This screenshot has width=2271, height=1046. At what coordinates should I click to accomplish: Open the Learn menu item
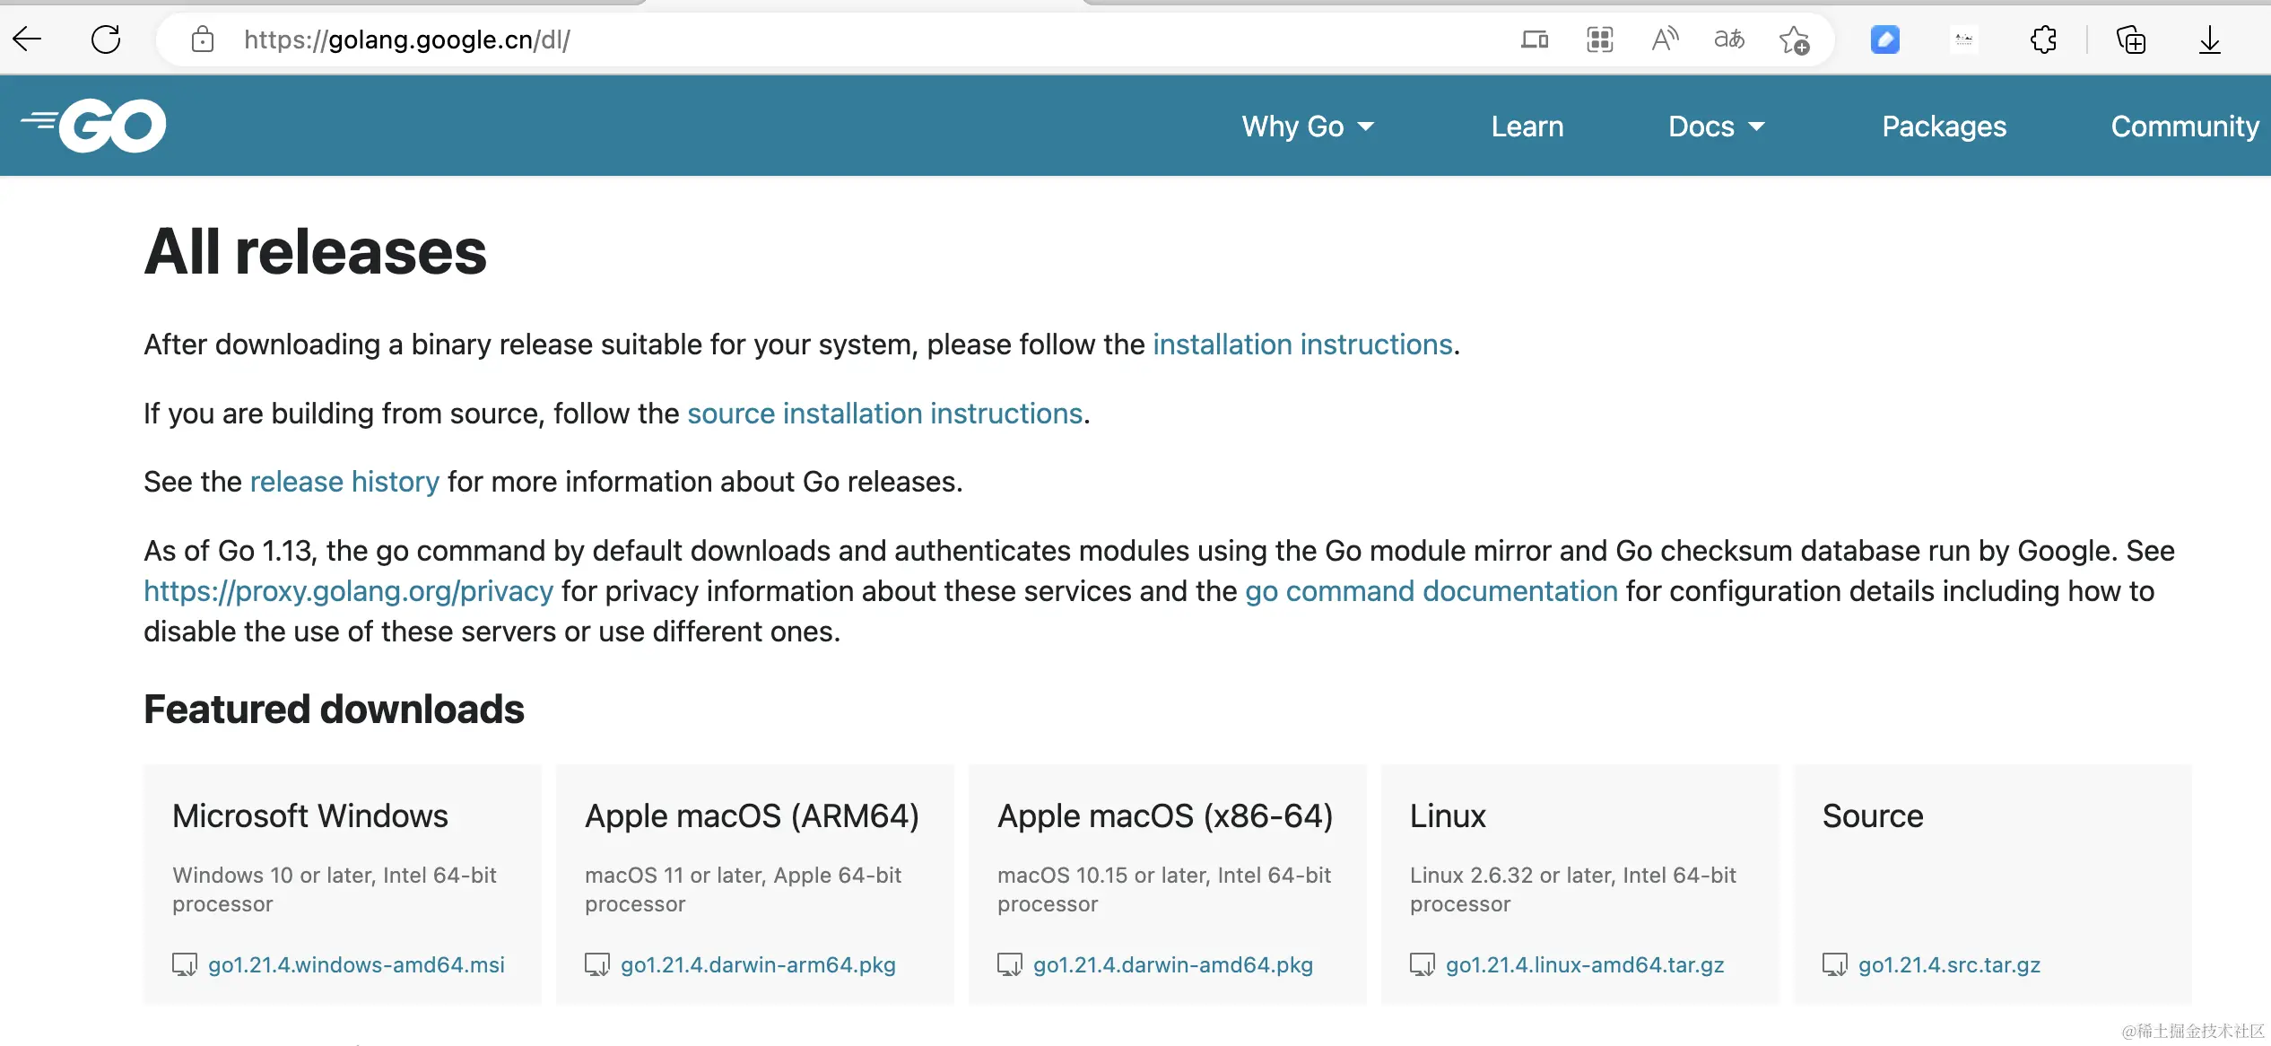1527,126
